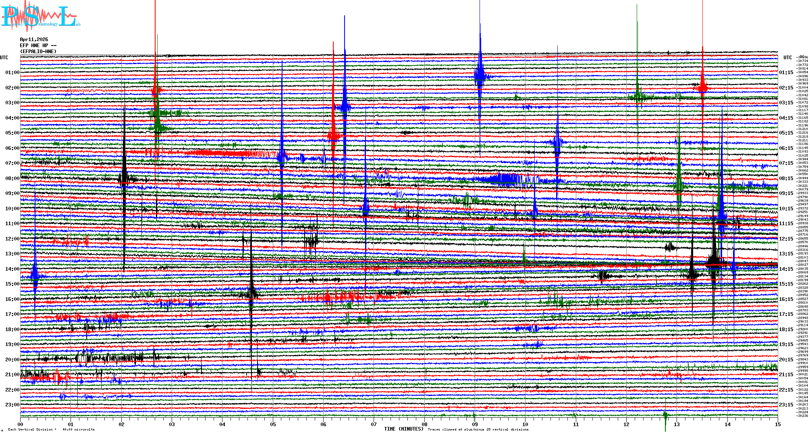Select the 01:00 hour label on left
The height and width of the screenshot is (435, 810).
click(x=12, y=72)
